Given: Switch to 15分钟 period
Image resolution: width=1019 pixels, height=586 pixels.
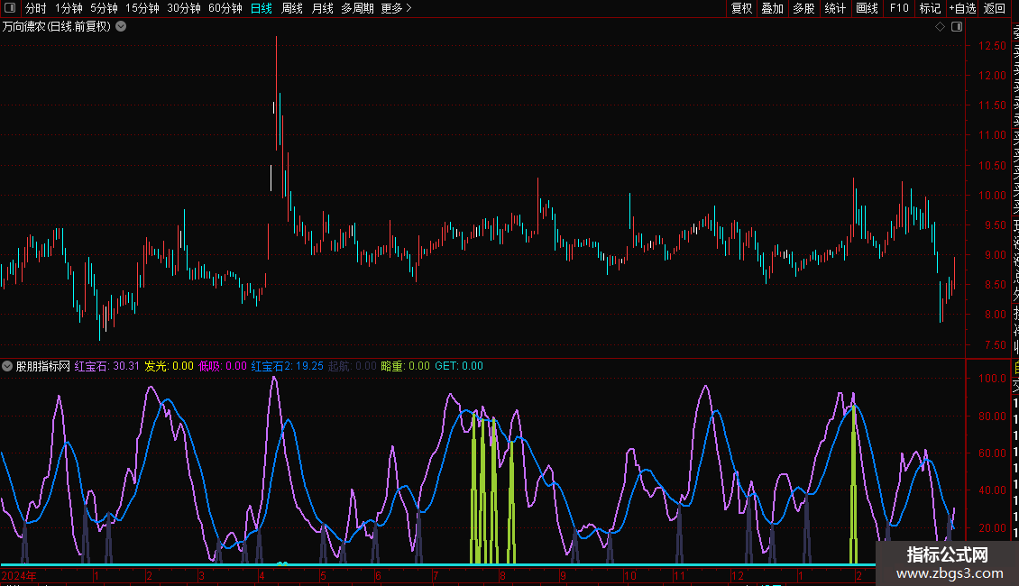Looking at the screenshot, I should [142, 8].
